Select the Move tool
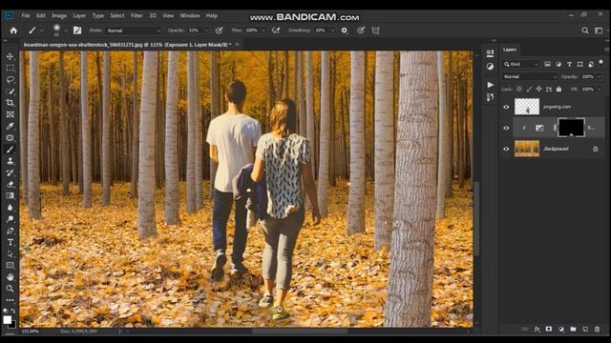This screenshot has width=611, height=343. click(x=11, y=56)
